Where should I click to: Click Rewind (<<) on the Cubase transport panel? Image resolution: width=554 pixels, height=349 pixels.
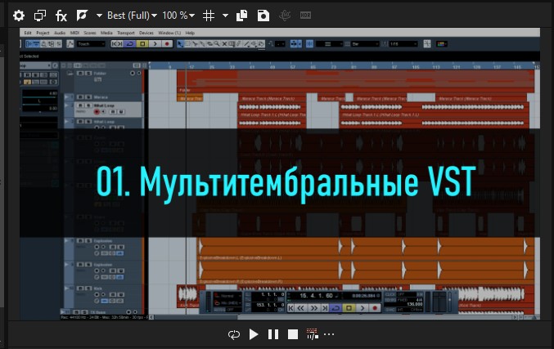click(x=300, y=308)
